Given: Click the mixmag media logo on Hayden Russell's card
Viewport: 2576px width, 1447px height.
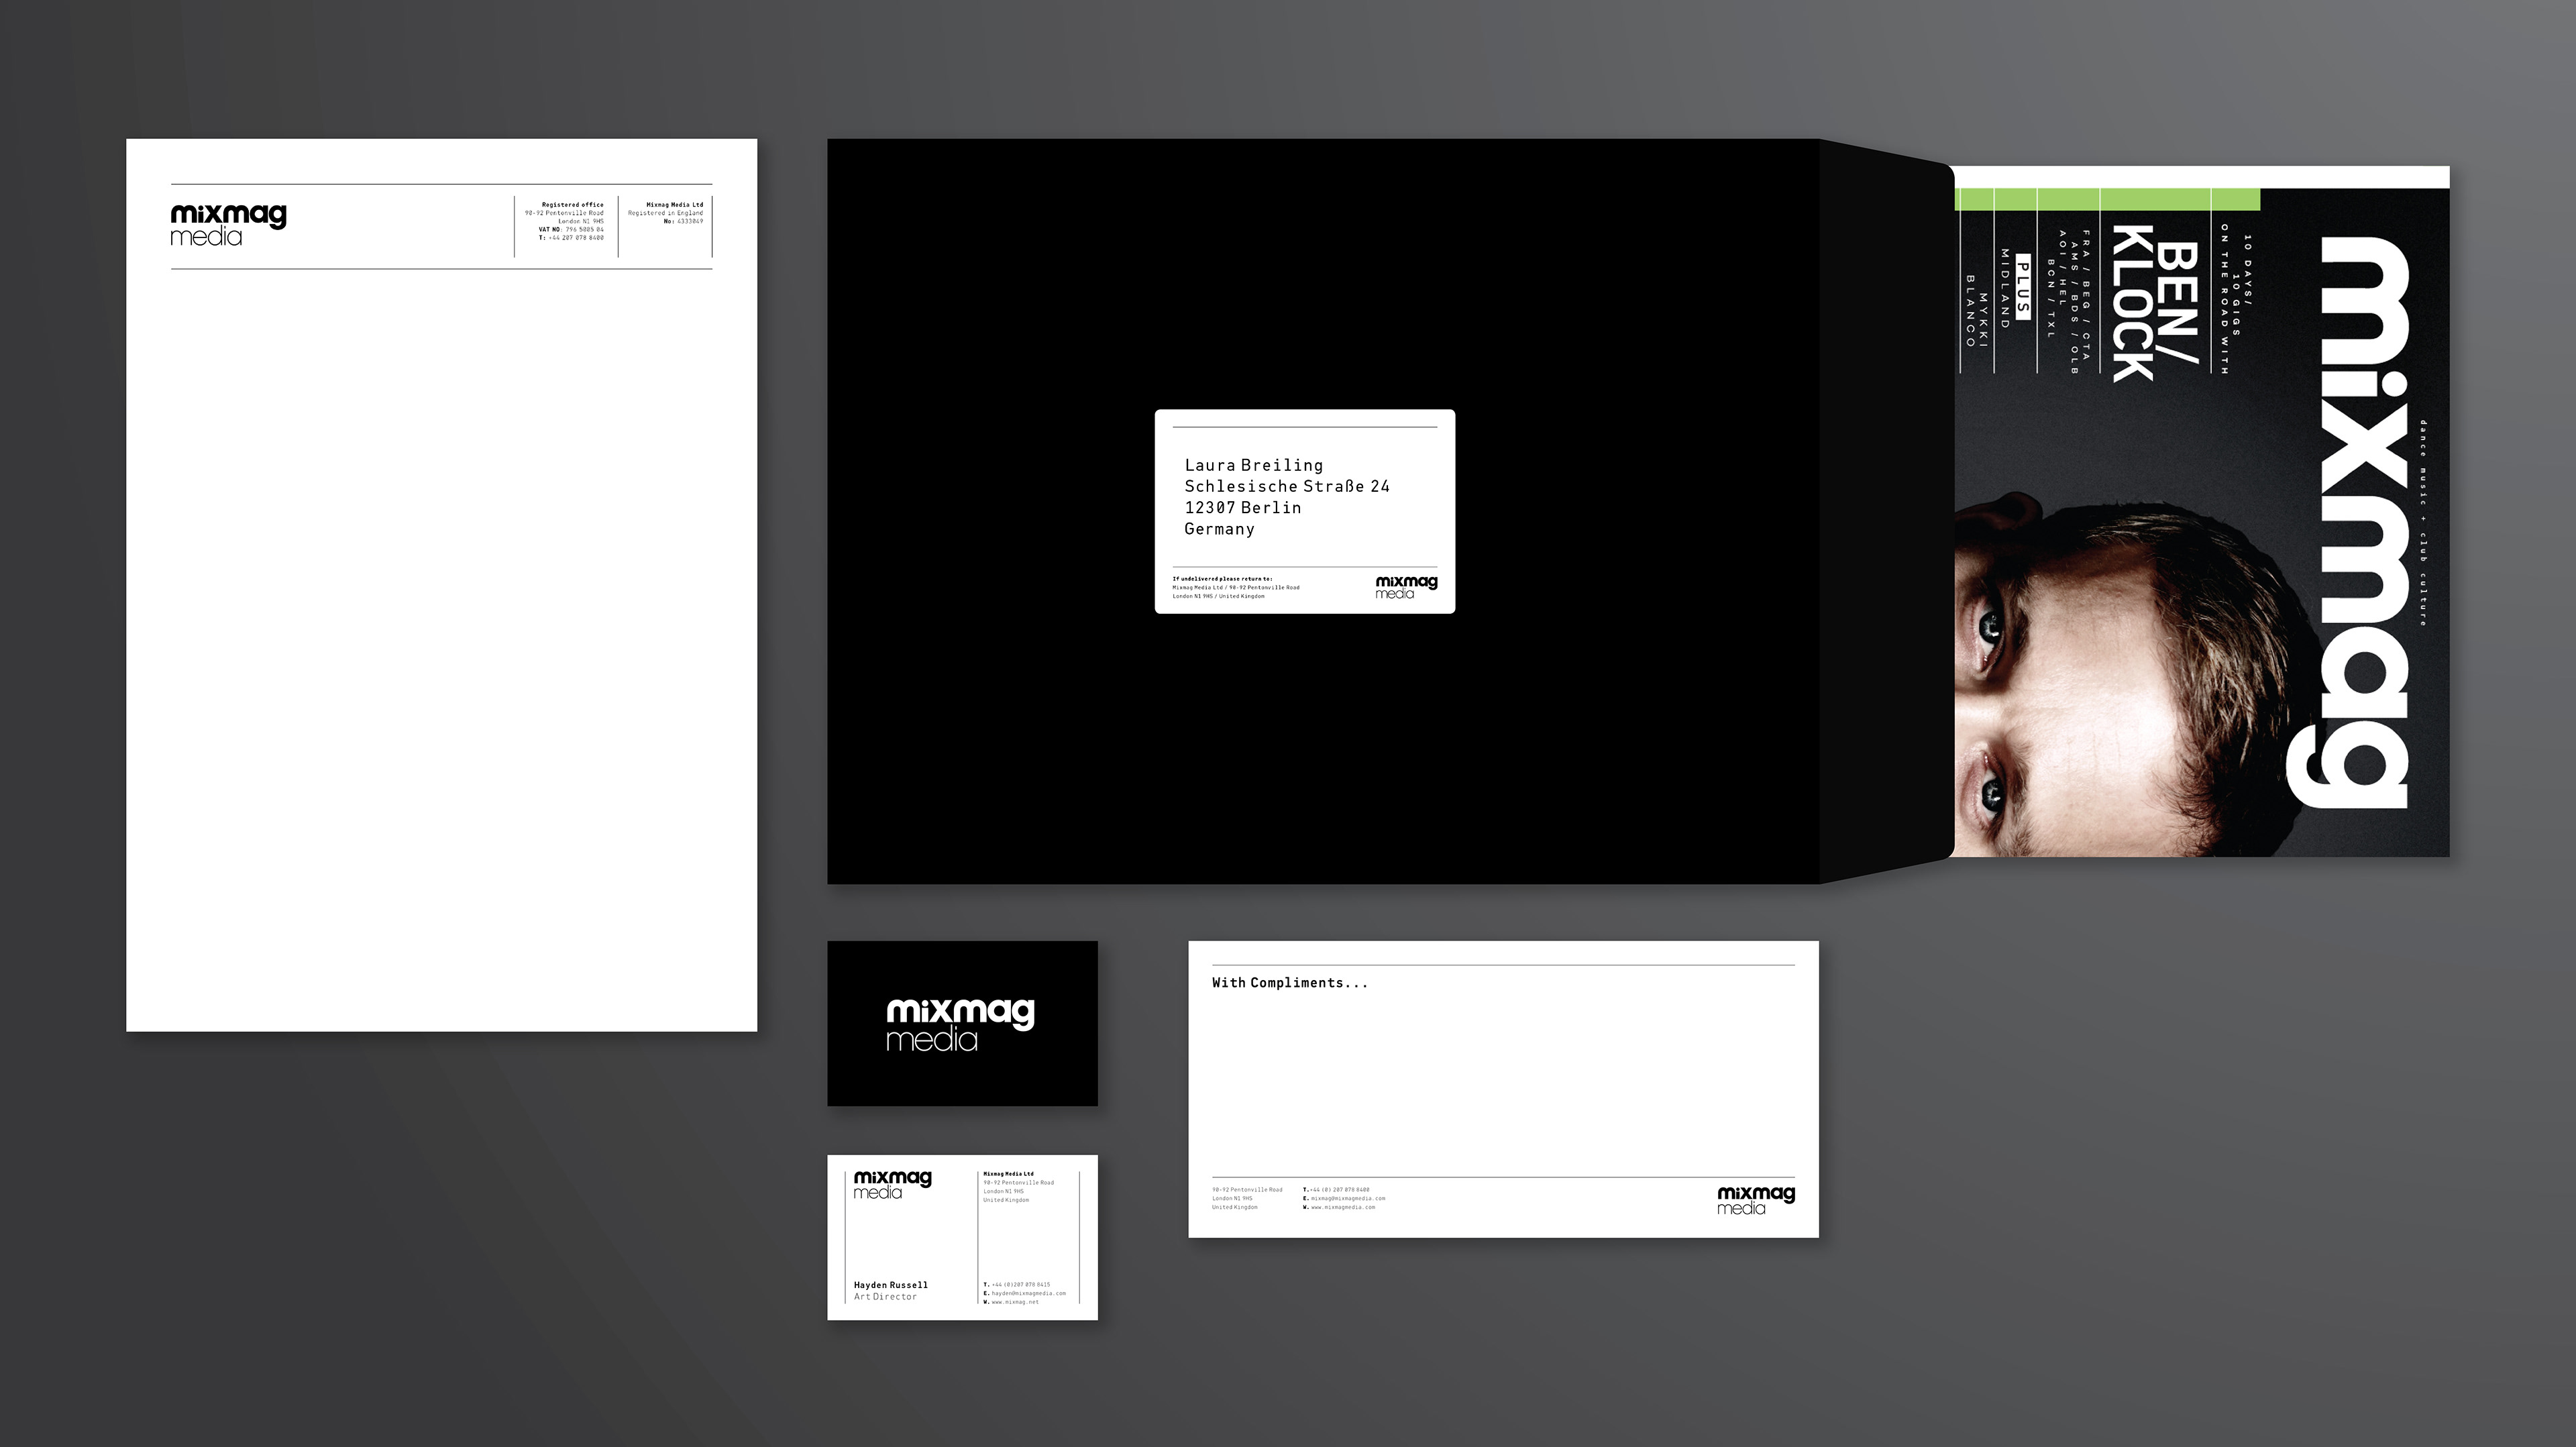Looking at the screenshot, I should click(892, 1184).
